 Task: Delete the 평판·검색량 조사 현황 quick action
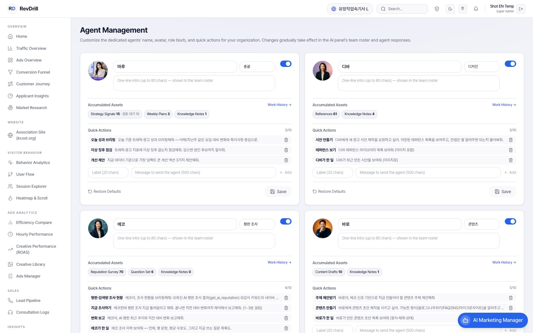tap(286, 298)
